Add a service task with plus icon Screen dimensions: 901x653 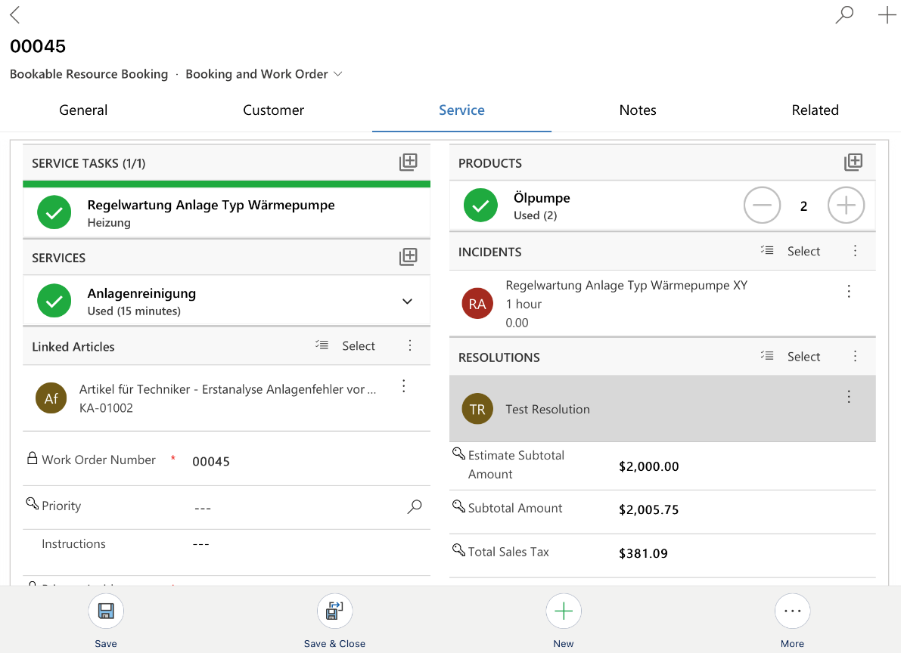[x=408, y=162]
